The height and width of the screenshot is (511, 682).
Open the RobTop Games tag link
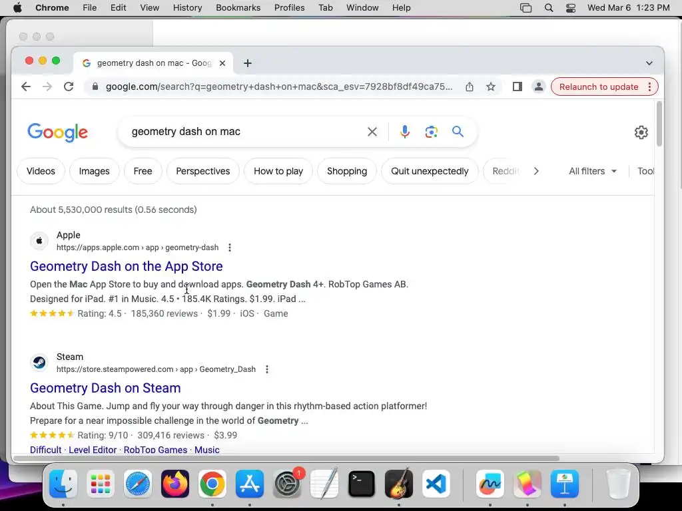coord(155,450)
